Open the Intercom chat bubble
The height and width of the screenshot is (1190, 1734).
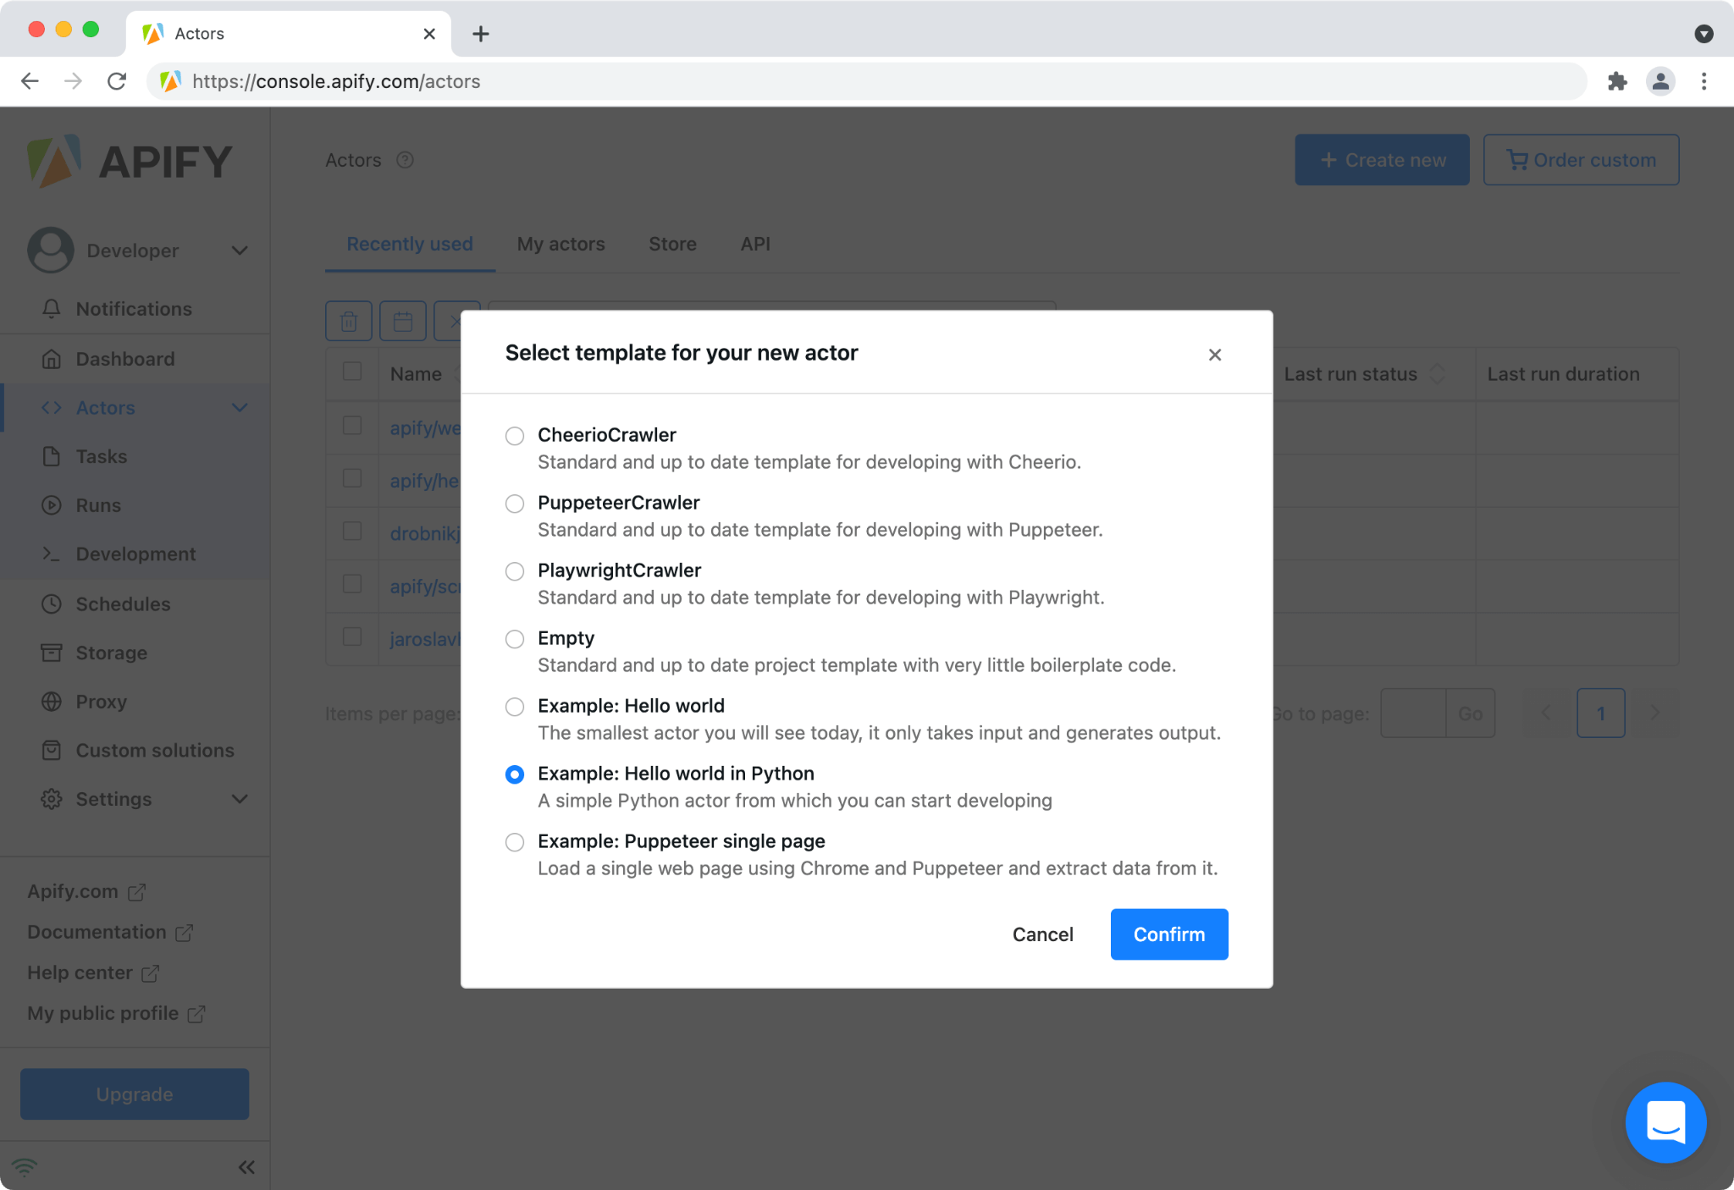[x=1665, y=1122]
